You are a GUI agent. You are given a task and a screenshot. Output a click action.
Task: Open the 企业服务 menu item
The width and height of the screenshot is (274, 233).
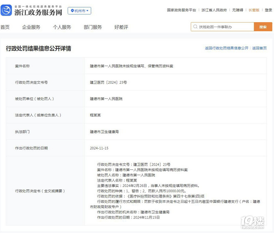(x=31, y=27)
